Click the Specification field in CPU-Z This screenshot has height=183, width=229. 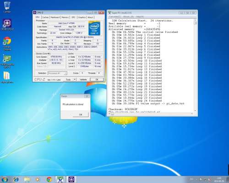[75, 37]
